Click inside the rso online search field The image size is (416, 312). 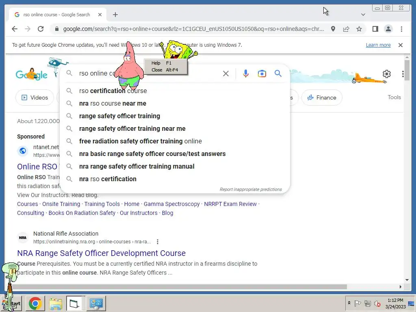tap(149, 74)
